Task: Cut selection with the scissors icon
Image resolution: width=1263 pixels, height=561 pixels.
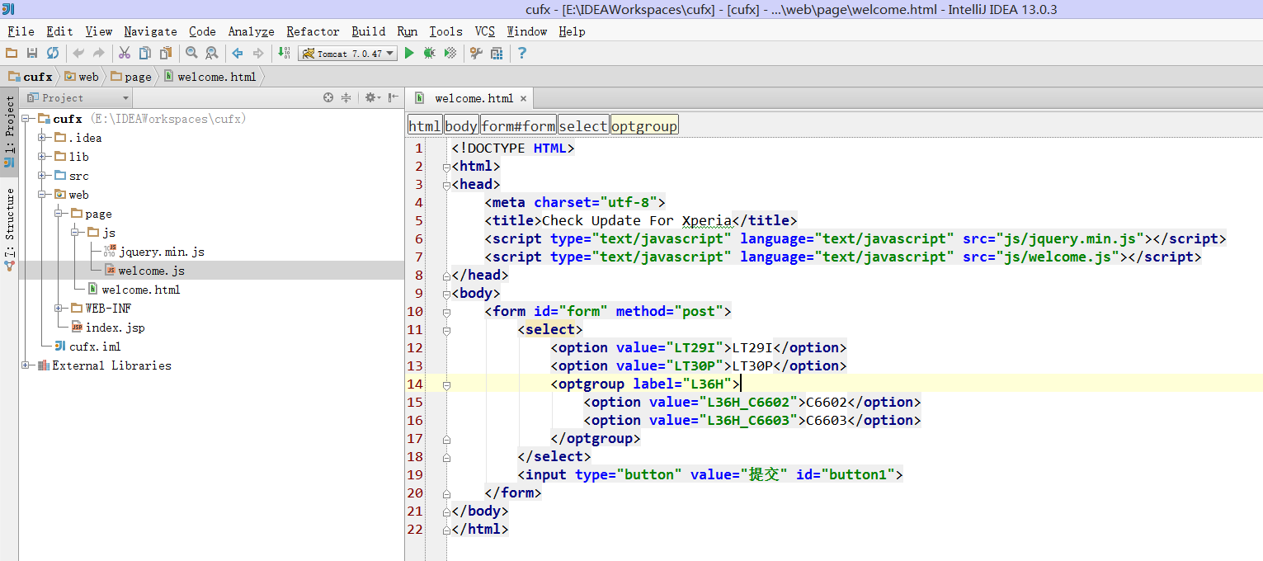Action: click(x=125, y=53)
